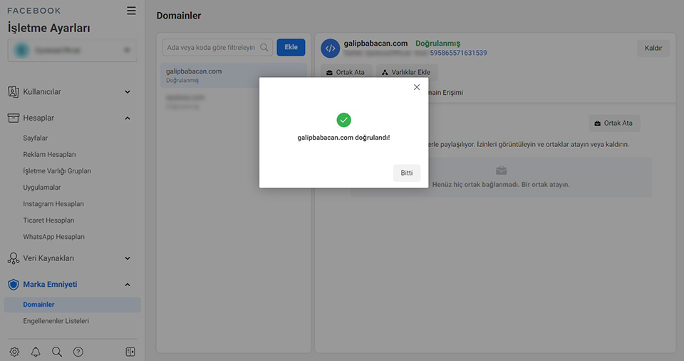Click the Varlıklar Ekle button
684x361 pixels.
click(x=407, y=72)
